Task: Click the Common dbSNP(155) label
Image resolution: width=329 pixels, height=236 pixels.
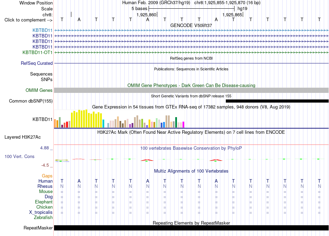Action: pyautogui.click(x=31, y=101)
